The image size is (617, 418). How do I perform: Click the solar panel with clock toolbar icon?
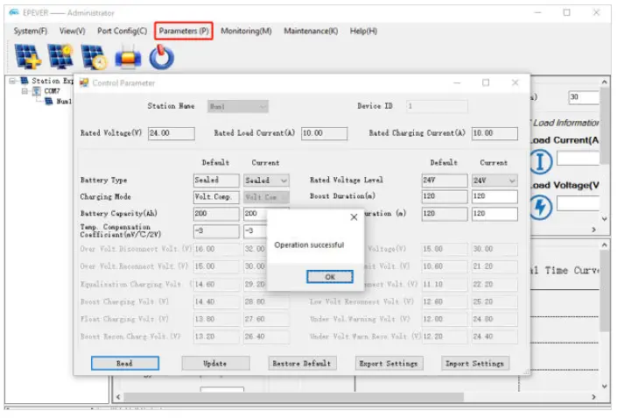tap(93, 57)
